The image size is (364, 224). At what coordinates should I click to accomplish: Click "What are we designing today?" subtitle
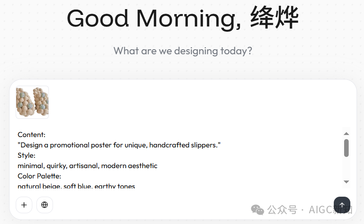point(183,51)
